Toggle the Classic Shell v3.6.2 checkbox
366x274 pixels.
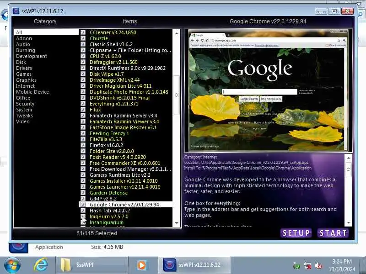83,44
